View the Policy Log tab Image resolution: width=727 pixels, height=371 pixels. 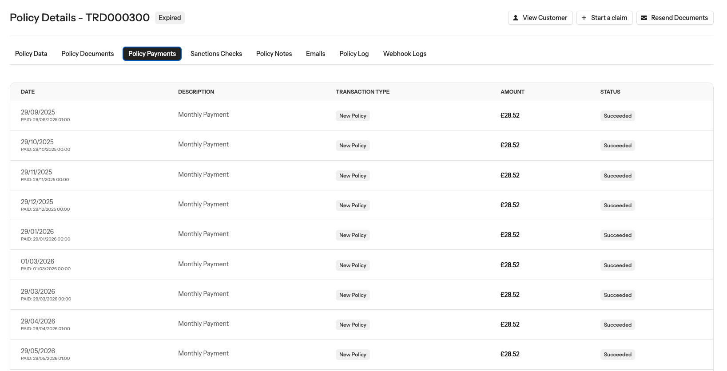coord(354,54)
